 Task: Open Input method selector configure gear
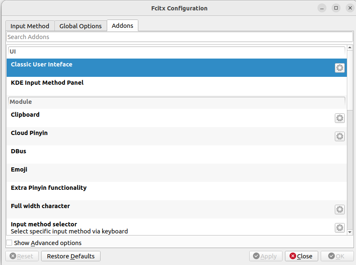pos(339,228)
